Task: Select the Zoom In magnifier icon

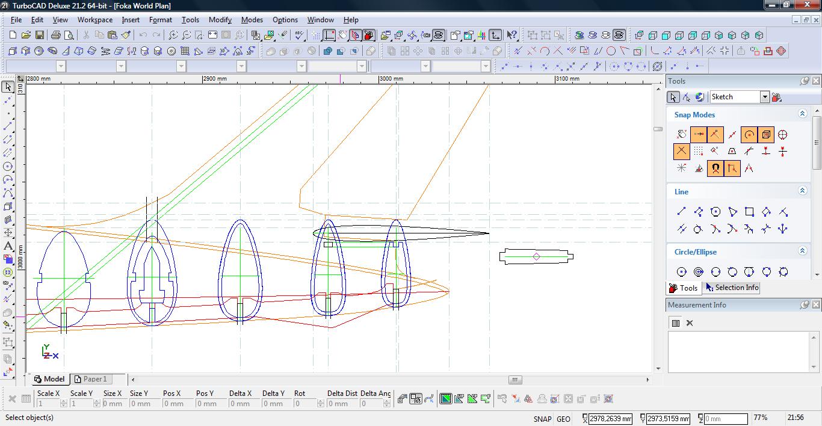Action: coord(173,35)
